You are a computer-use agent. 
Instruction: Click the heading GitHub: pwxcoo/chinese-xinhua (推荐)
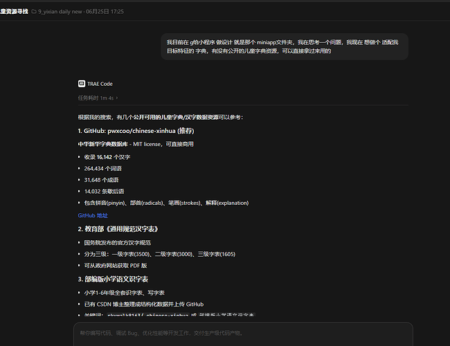pyautogui.click(x=136, y=131)
